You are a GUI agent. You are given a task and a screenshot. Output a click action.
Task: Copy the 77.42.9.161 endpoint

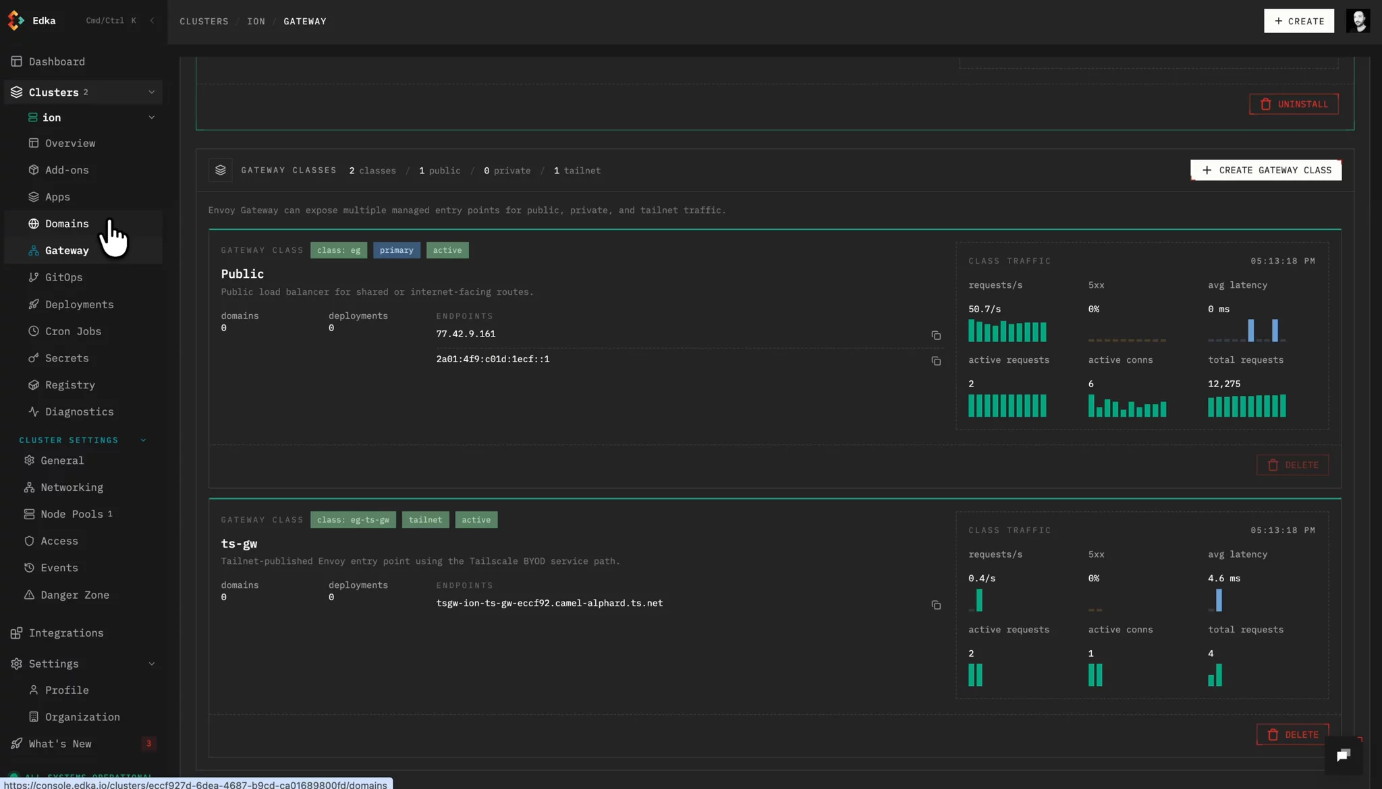(936, 336)
